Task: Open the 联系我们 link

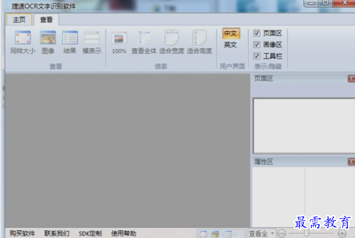Action: coord(57,233)
